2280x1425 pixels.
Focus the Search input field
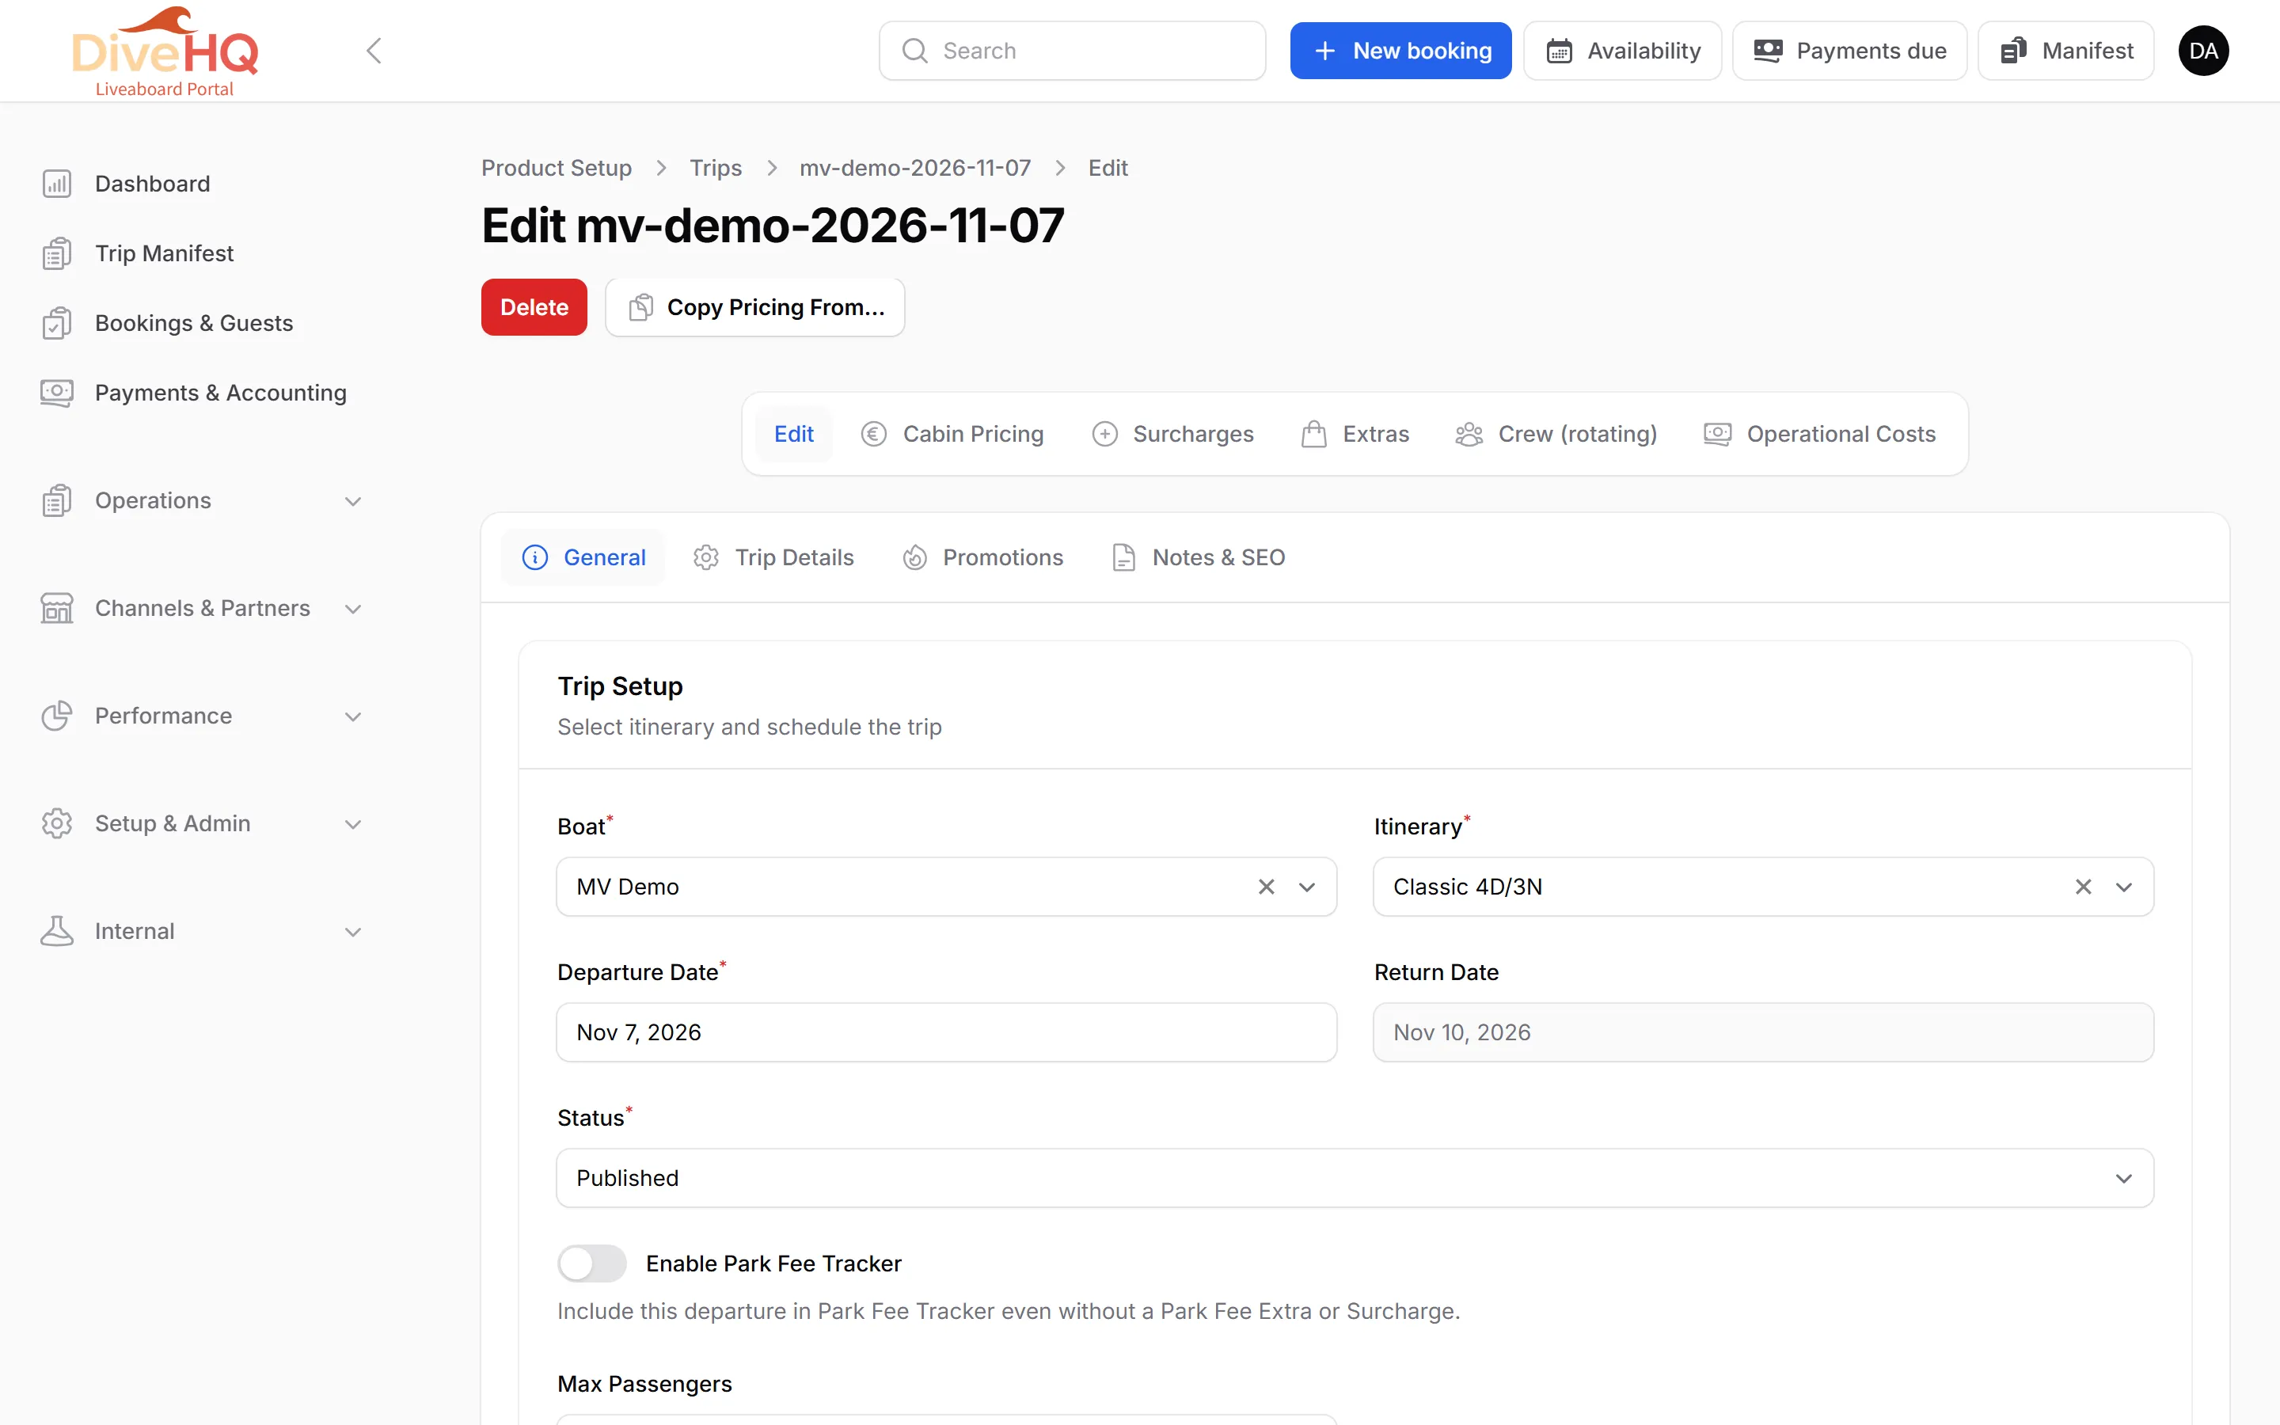(x=1072, y=51)
